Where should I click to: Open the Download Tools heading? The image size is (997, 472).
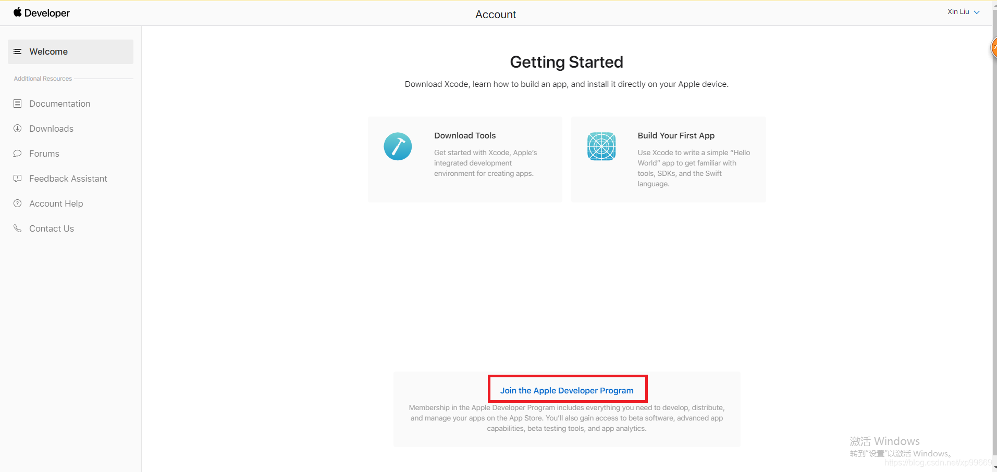(465, 135)
